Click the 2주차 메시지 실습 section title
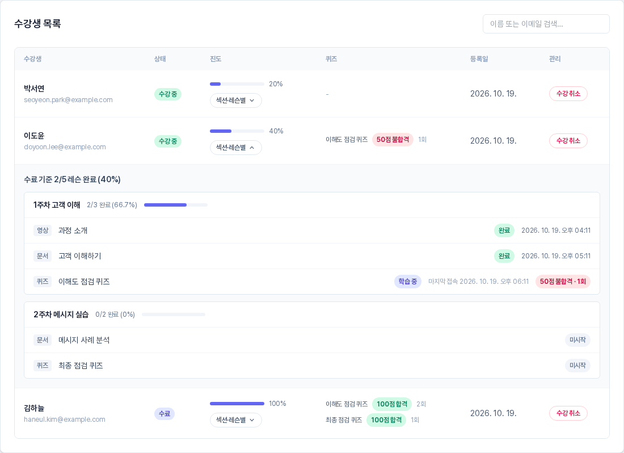 [x=61, y=315]
